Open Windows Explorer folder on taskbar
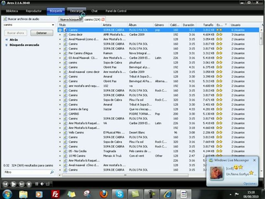265x199 pixels. point(23,194)
